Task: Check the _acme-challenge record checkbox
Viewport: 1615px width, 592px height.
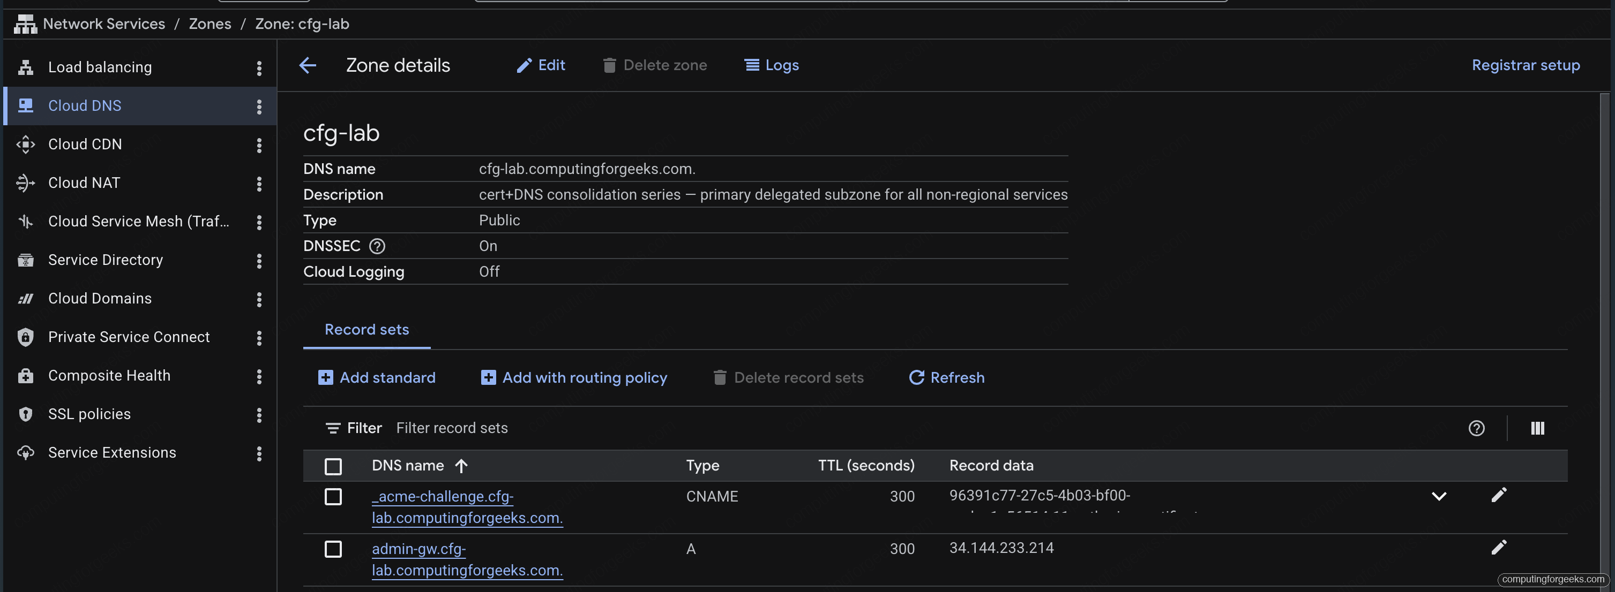Action: (x=333, y=497)
